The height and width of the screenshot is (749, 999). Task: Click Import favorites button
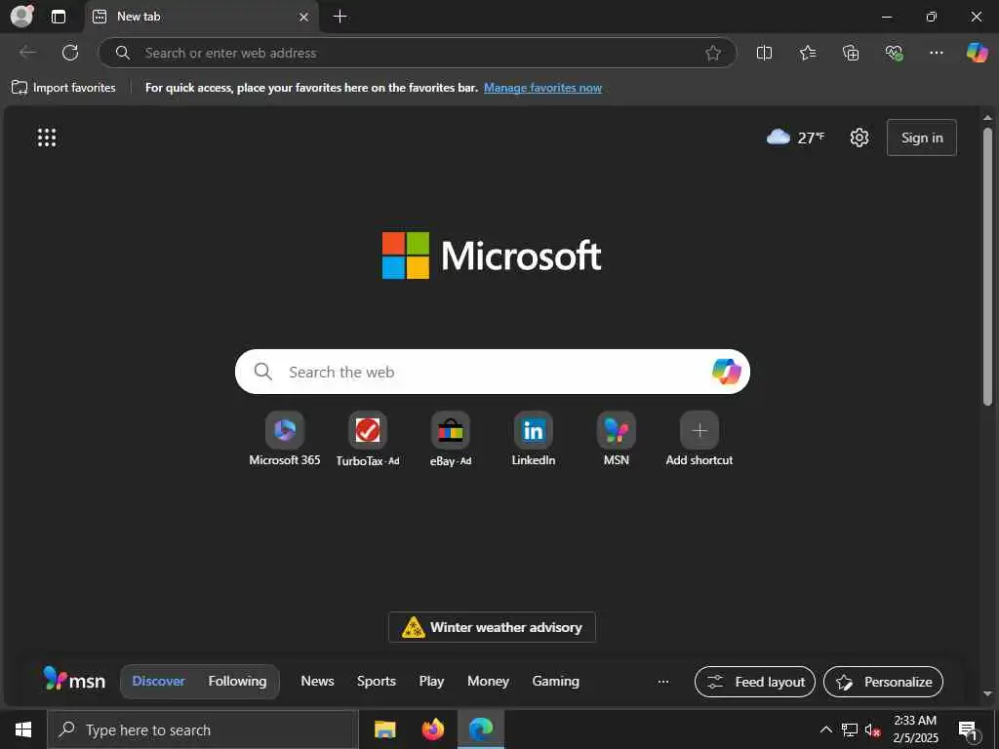pos(63,87)
